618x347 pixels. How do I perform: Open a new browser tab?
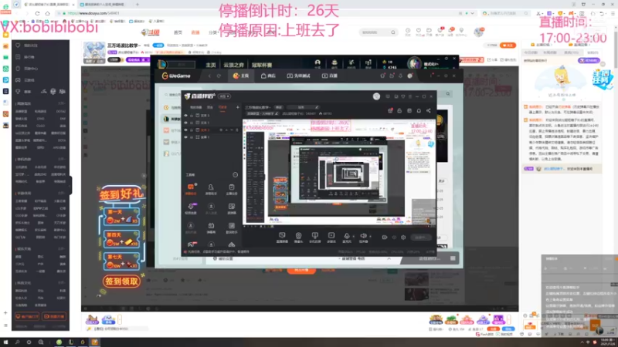[x=138, y=5]
